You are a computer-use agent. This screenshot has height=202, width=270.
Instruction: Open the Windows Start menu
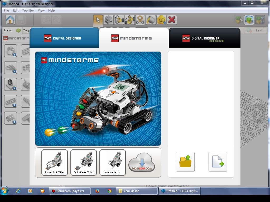[4, 191]
